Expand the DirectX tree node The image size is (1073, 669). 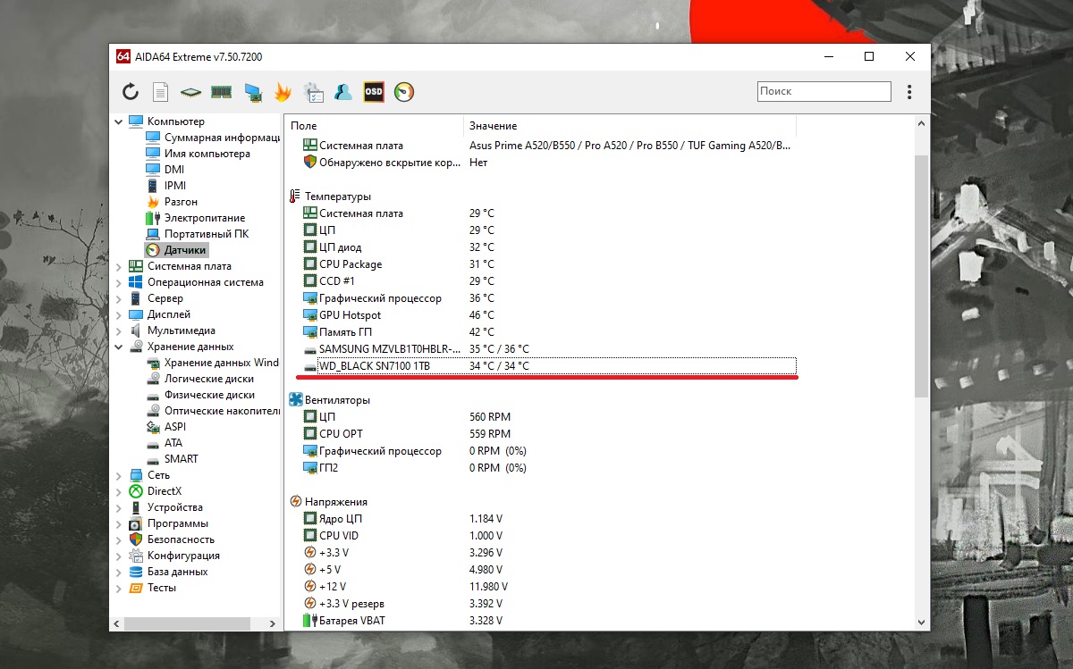tap(119, 491)
